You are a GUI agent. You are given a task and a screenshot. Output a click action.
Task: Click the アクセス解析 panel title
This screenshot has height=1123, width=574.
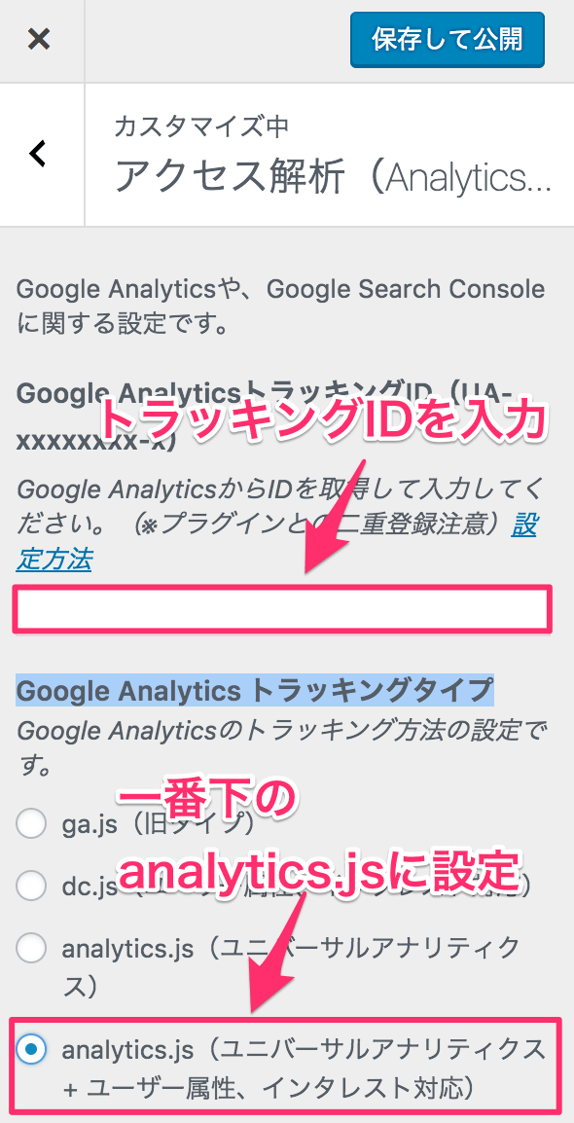(333, 175)
